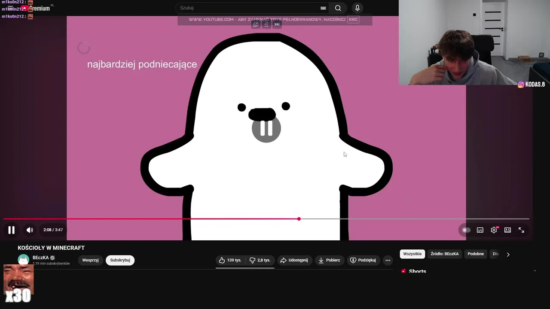Click the video title KOŚCIOŁY W MINECRAFT

(x=51, y=248)
